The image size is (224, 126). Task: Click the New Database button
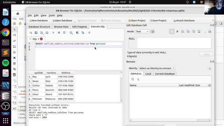[38, 20]
